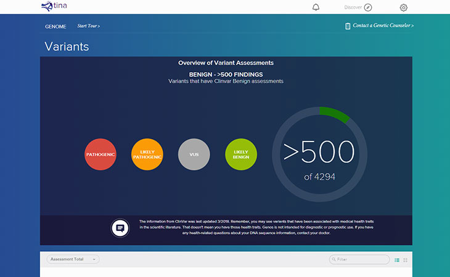Click the >500 count in the donut
The image size is (450, 277).
[319, 151]
